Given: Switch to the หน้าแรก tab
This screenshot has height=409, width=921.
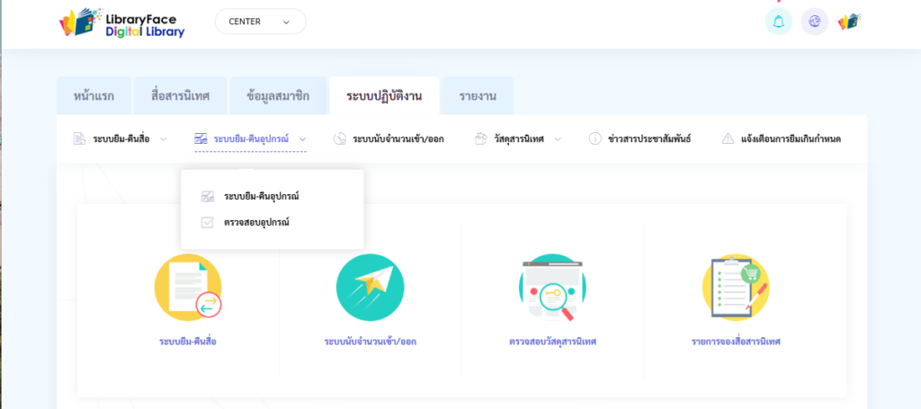Looking at the screenshot, I should pyautogui.click(x=93, y=96).
